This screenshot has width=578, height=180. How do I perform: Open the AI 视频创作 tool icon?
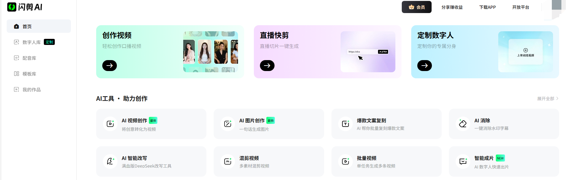(x=110, y=124)
